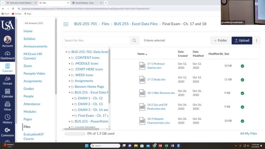Expand the .MODULE Icons folder
The width and height of the screenshot is (265, 149).
coord(70,64)
